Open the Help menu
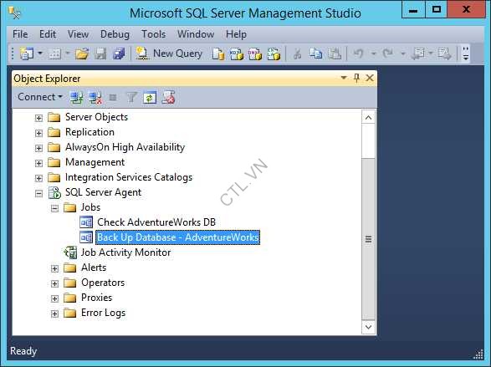The width and height of the screenshot is (491, 367). pos(236,34)
